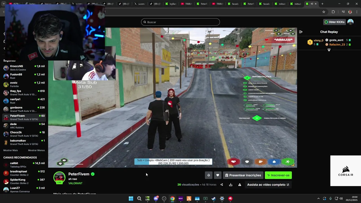Image resolution: width=361 pixels, height=203 pixels.
Task: Switch to the IvyBan browser tab
Action: click(x=171, y=4)
